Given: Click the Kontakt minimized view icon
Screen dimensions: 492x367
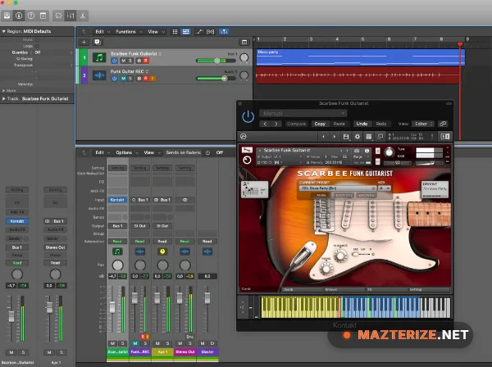Looking at the screenshot, I should (380, 137).
